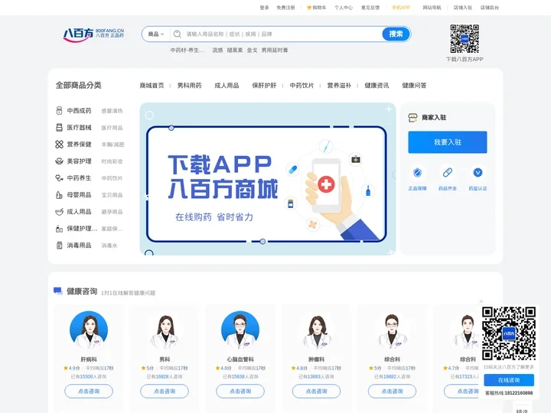Screen dimensions: 551x413
Task: Click the 营养保健 category icon
Action: point(59,145)
